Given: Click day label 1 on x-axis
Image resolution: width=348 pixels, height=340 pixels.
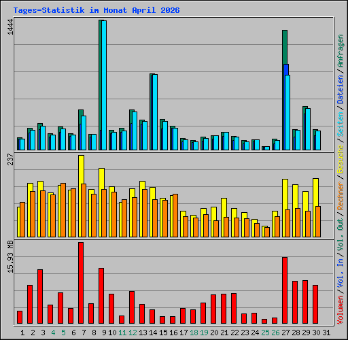Looking at the screenshot, I should (x=22, y=333).
